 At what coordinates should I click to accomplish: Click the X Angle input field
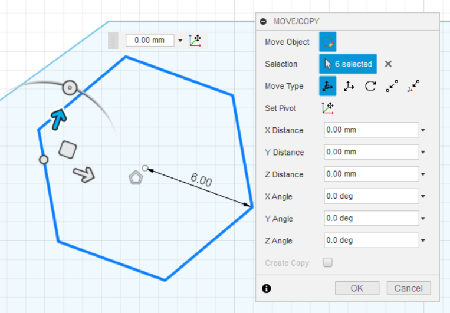(372, 196)
